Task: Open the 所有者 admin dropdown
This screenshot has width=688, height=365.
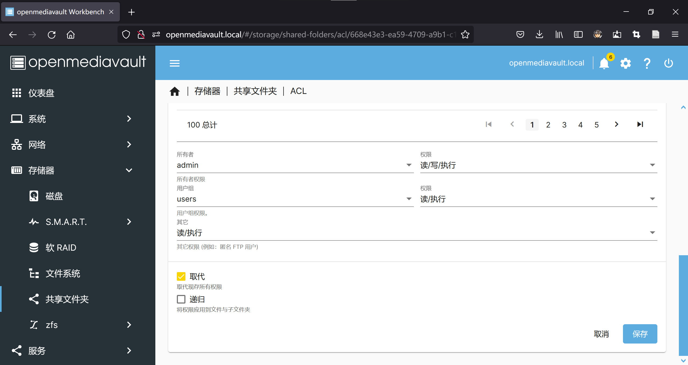Action: tap(295, 165)
